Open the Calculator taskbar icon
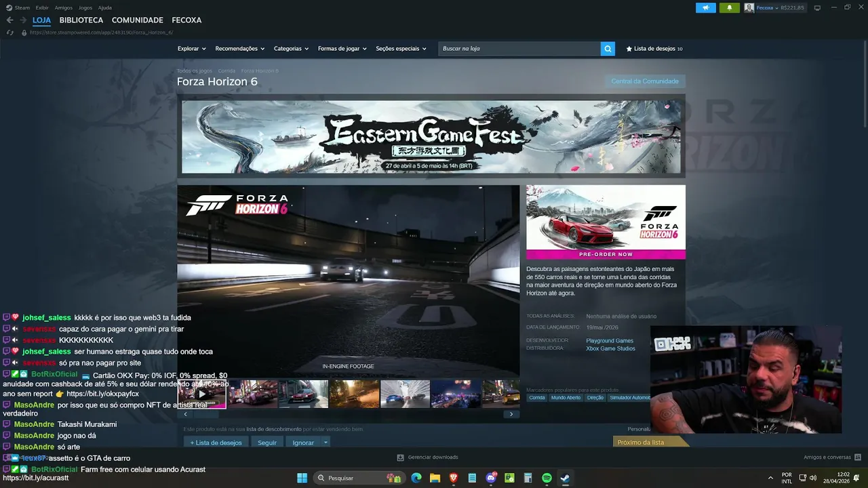Screen dimensions: 868x488 (x=528, y=478)
